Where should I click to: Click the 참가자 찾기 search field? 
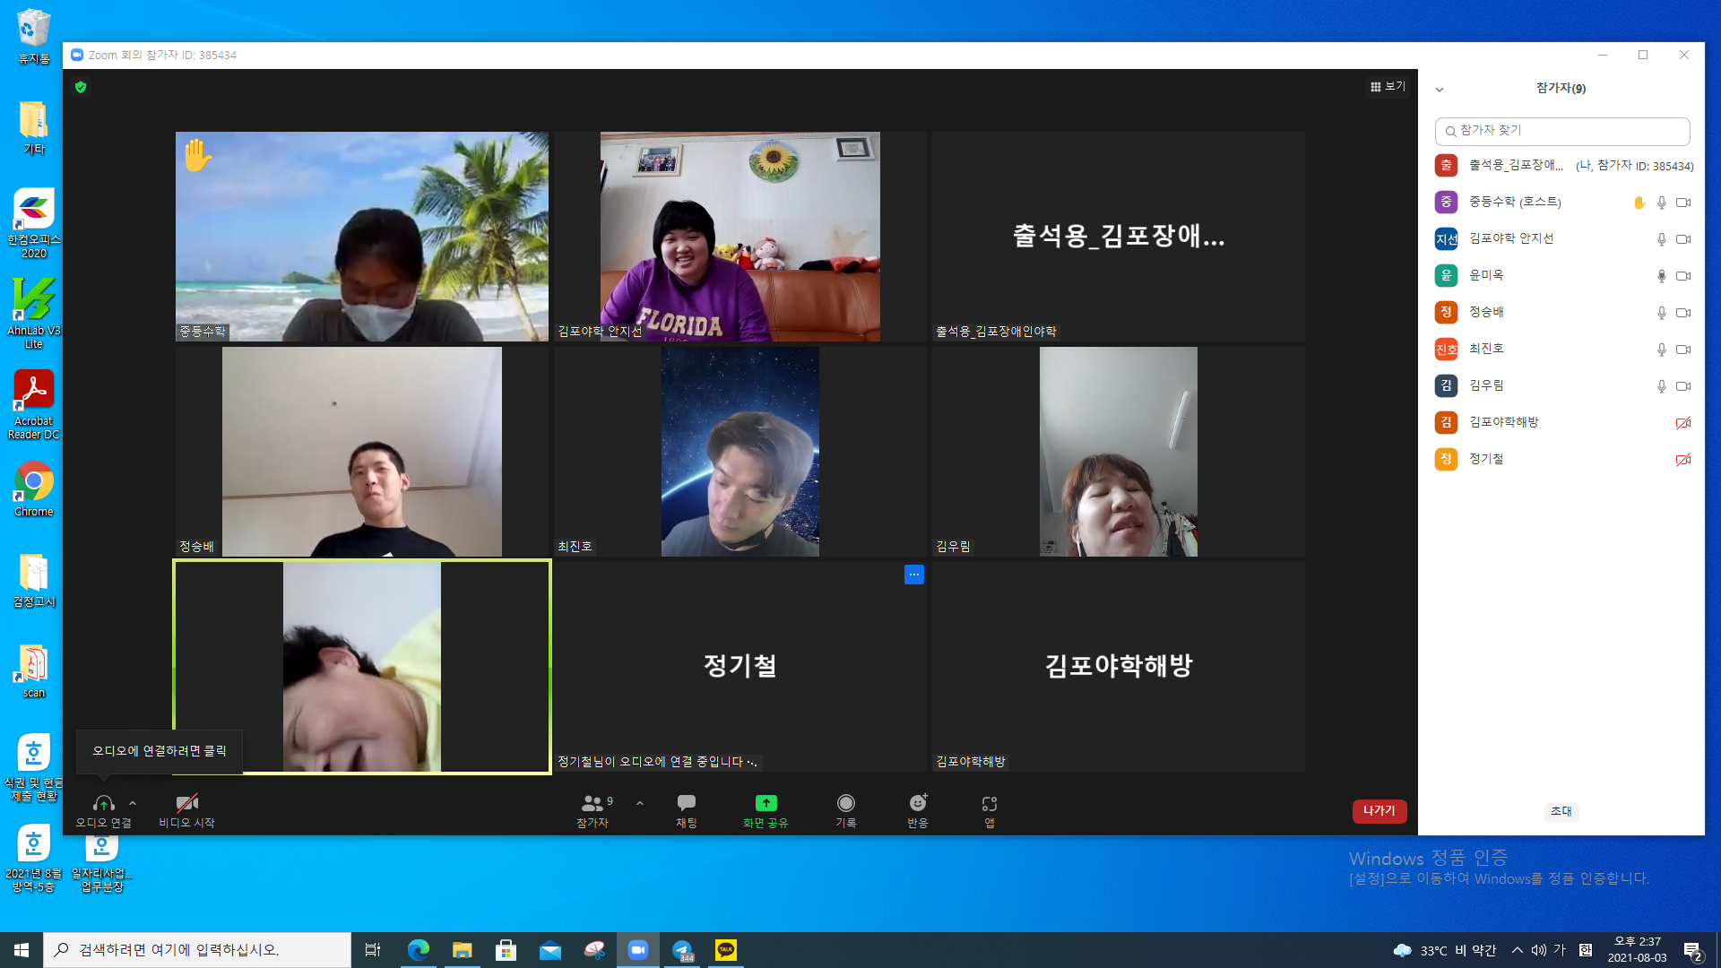coord(1562,131)
